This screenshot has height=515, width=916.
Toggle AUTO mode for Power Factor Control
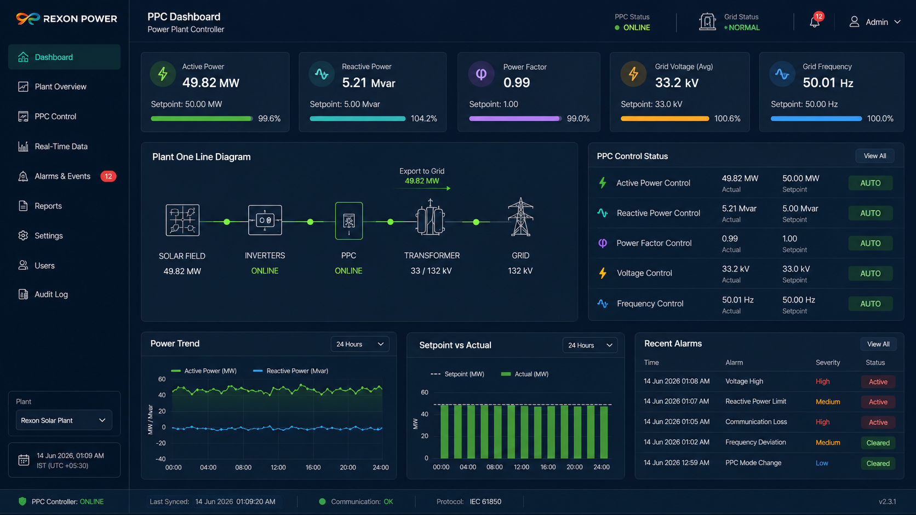[871, 243]
